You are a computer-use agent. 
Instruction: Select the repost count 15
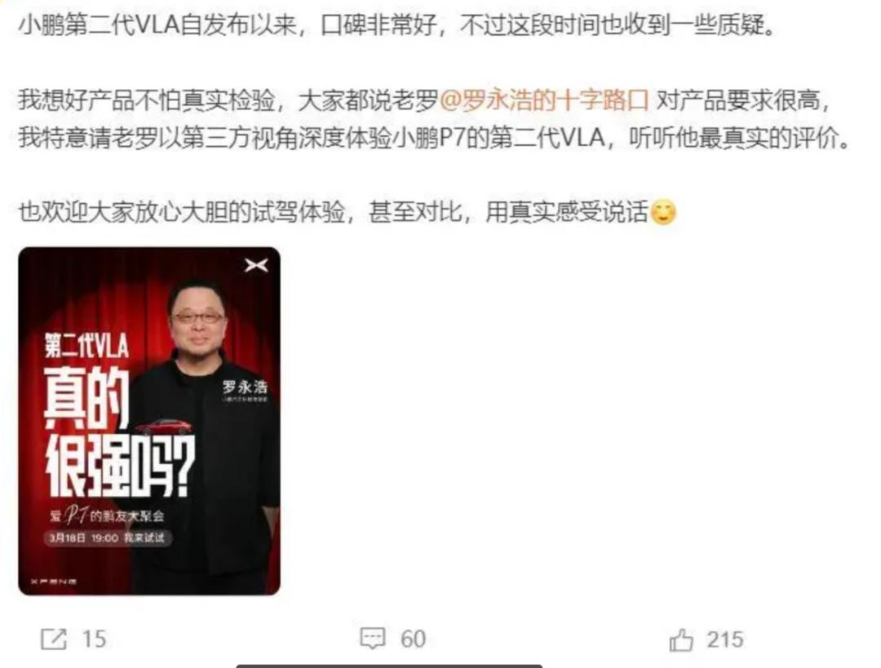click(x=94, y=639)
